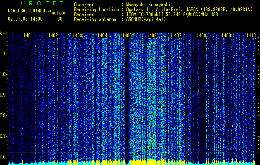Click the Receiving antenna label
Image resolution: width=260 pixels, height=165 pixels.
(x=95, y=19)
